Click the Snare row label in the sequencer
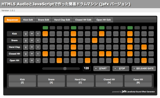This screenshot has width=160, height=98. [14, 40]
